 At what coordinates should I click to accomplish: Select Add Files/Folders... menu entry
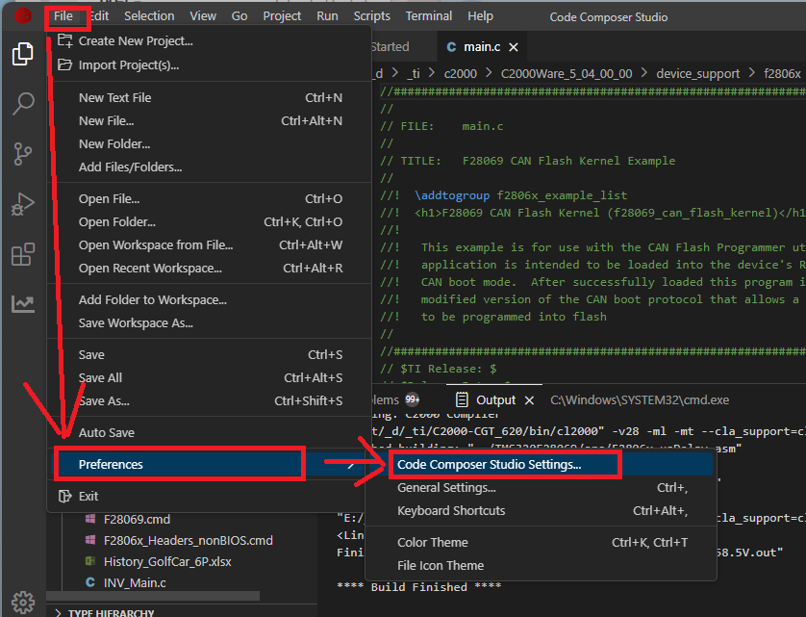tap(210, 167)
